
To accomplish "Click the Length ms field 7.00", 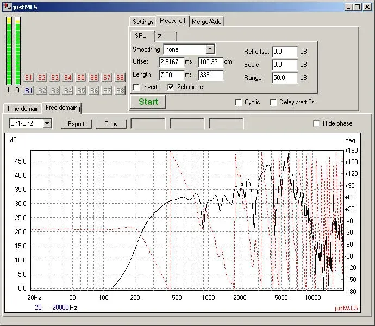I will tap(172, 75).
